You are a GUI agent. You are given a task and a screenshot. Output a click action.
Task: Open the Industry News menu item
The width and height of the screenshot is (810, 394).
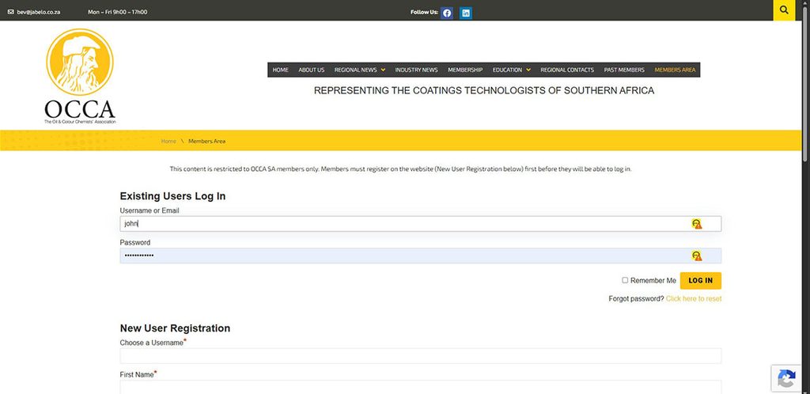[416, 70]
